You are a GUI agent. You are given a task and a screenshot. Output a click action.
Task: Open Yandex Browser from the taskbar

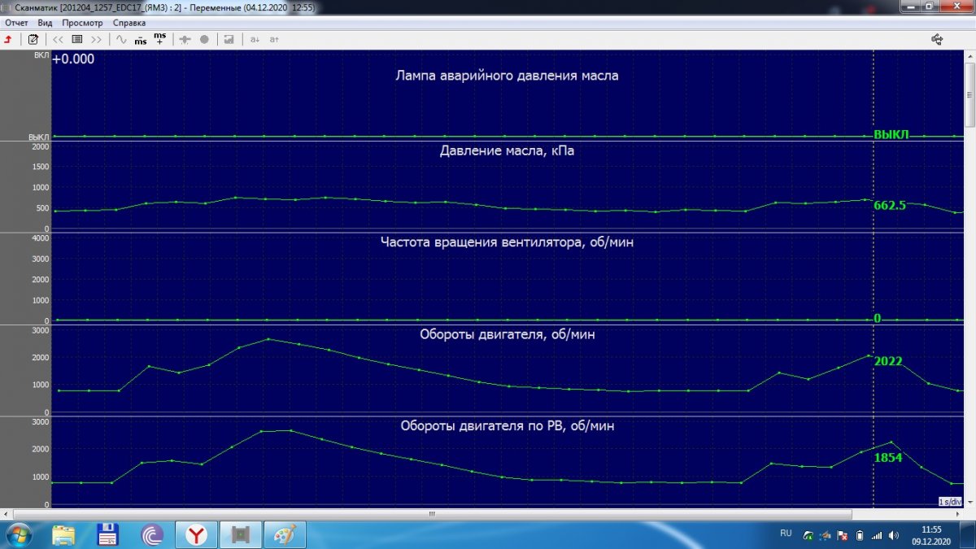(x=196, y=534)
